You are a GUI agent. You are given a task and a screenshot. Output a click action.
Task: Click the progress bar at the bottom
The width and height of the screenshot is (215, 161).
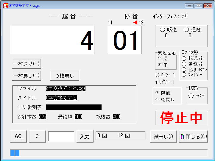[x=109, y=153]
